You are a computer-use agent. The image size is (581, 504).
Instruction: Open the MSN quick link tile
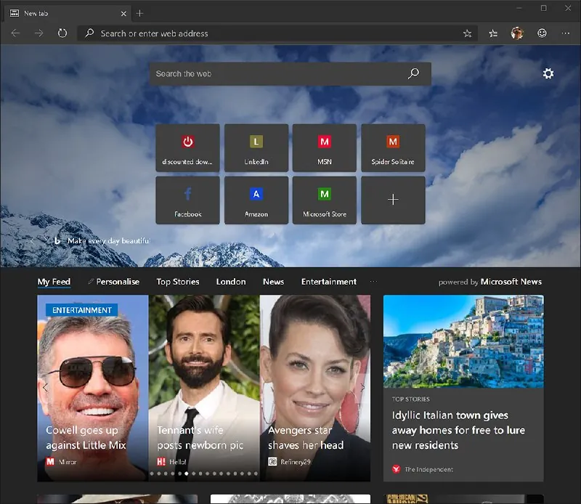325,148
